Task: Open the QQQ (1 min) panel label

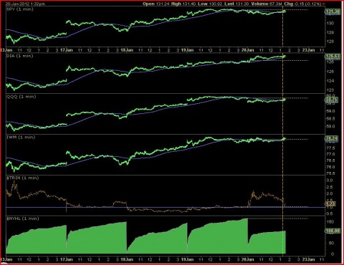Action: pyautogui.click(x=21, y=97)
